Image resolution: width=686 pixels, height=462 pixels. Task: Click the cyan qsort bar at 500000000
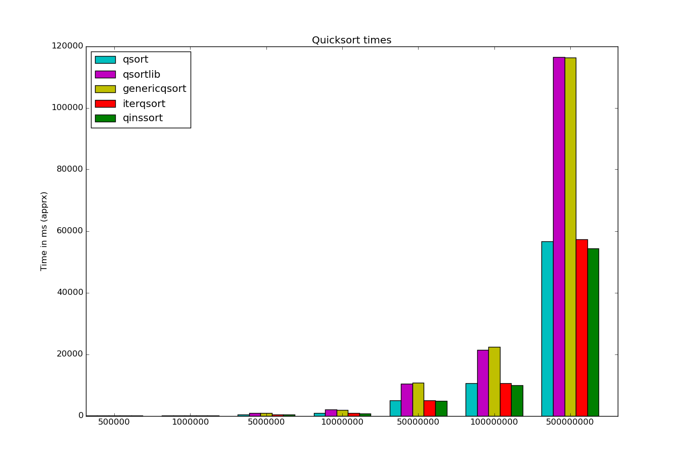[x=547, y=329]
